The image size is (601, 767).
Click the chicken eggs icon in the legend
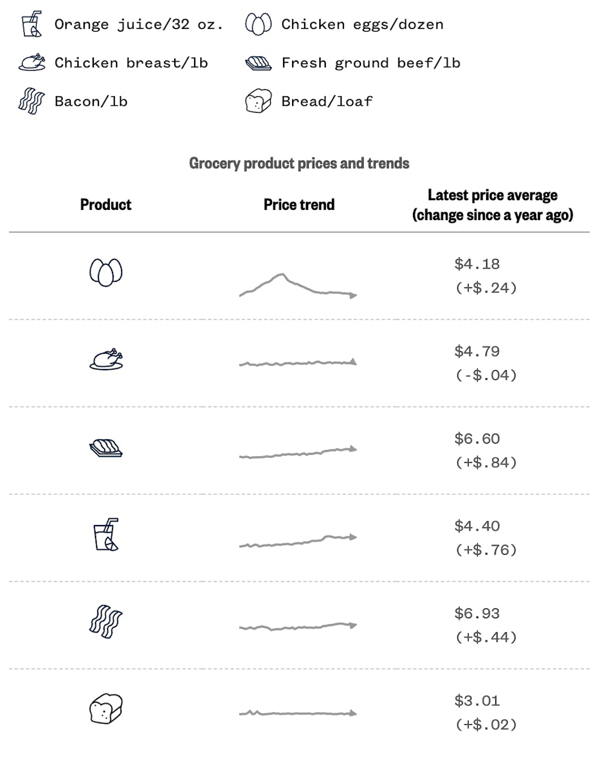(x=258, y=24)
